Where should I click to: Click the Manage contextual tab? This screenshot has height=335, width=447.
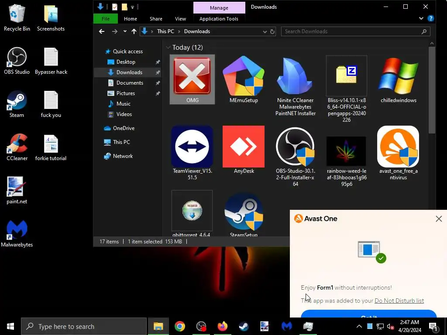tap(219, 8)
